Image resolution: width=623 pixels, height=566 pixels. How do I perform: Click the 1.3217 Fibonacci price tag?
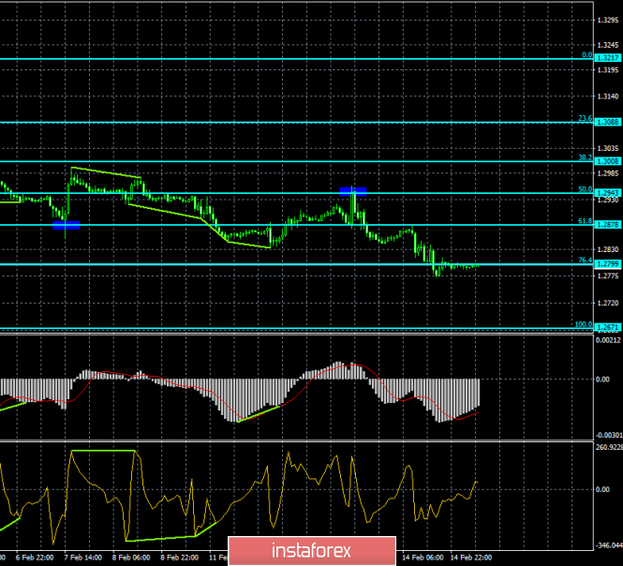pos(608,58)
